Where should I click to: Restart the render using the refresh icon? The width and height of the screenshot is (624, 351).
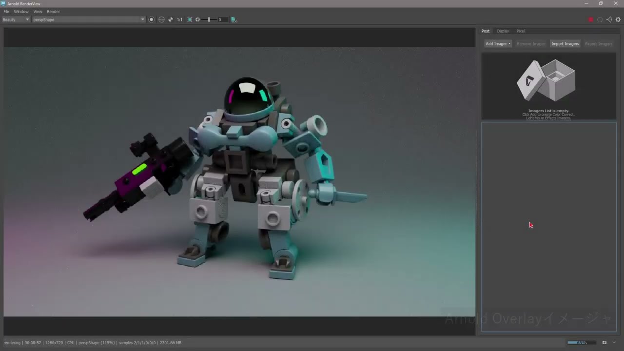601,19
